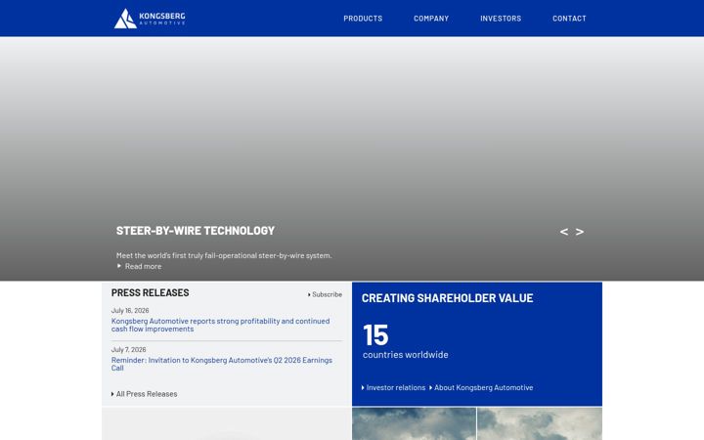Click Creating Shareholder Value heading

447,298
